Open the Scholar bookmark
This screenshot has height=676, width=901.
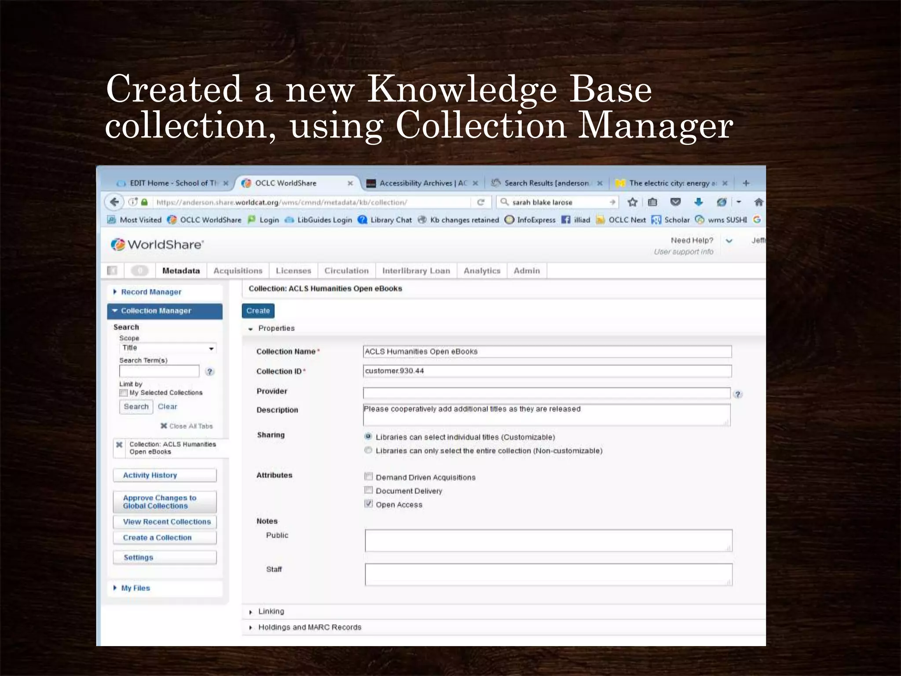[x=670, y=220]
